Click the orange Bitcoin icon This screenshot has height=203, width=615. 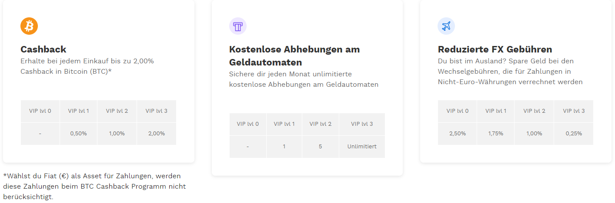29,26
